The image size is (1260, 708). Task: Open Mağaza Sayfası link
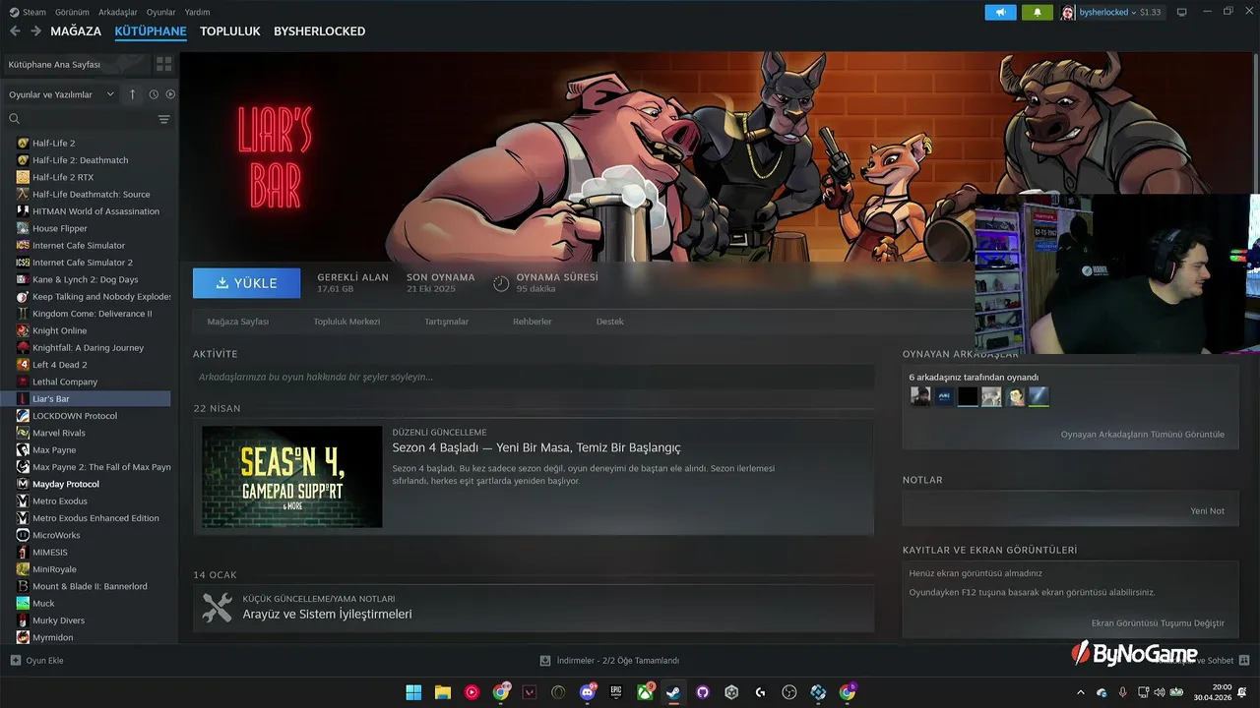click(238, 322)
